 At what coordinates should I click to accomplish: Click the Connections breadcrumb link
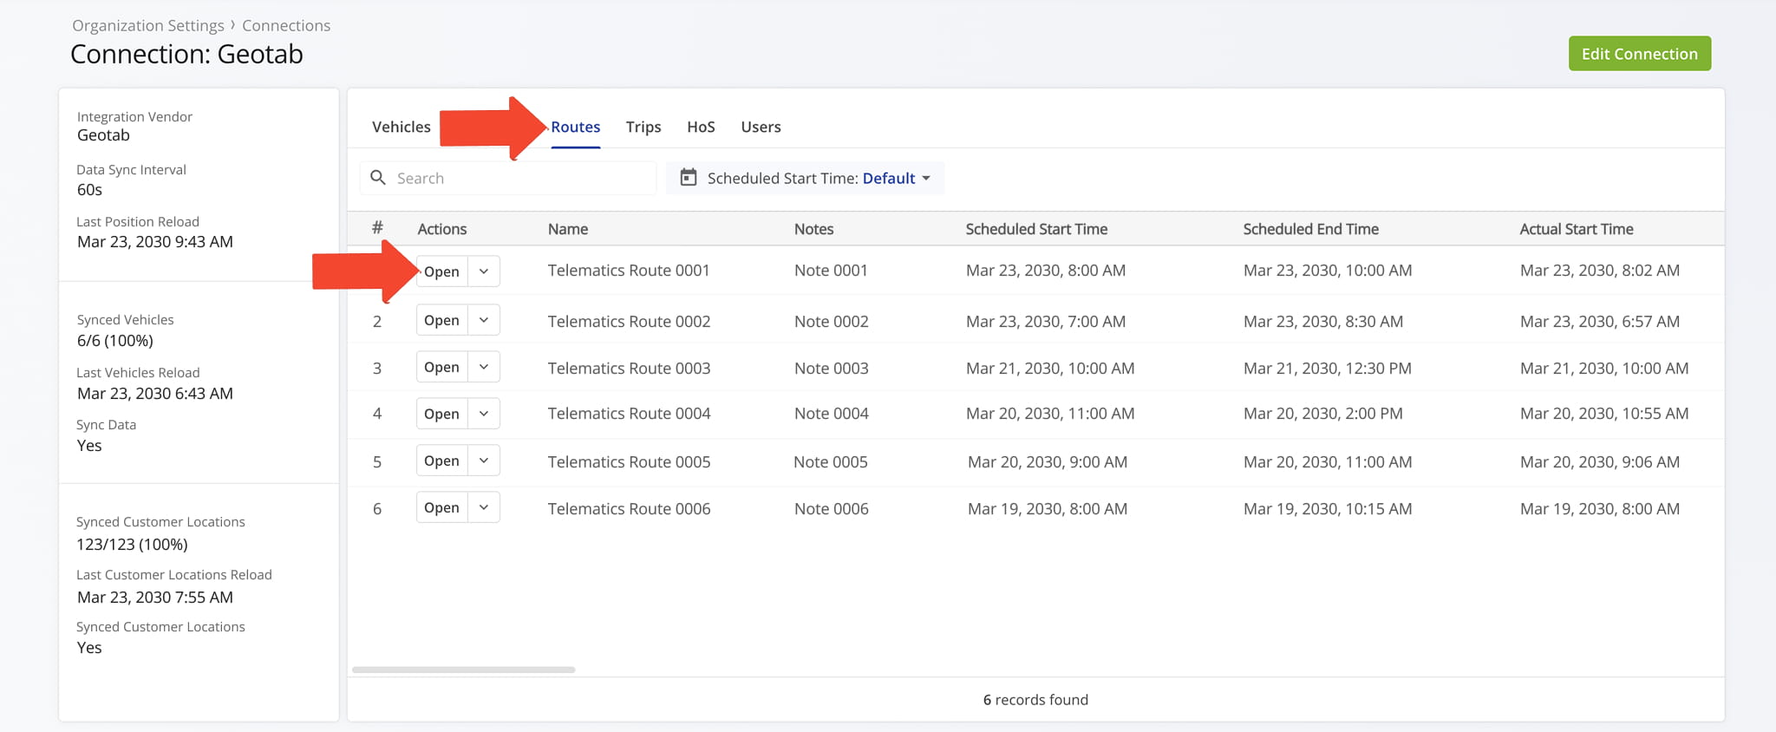pos(285,25)
